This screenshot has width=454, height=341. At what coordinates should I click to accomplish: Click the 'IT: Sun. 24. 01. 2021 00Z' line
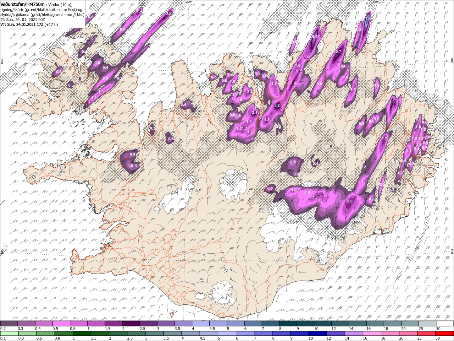click(x=22, y=20)
